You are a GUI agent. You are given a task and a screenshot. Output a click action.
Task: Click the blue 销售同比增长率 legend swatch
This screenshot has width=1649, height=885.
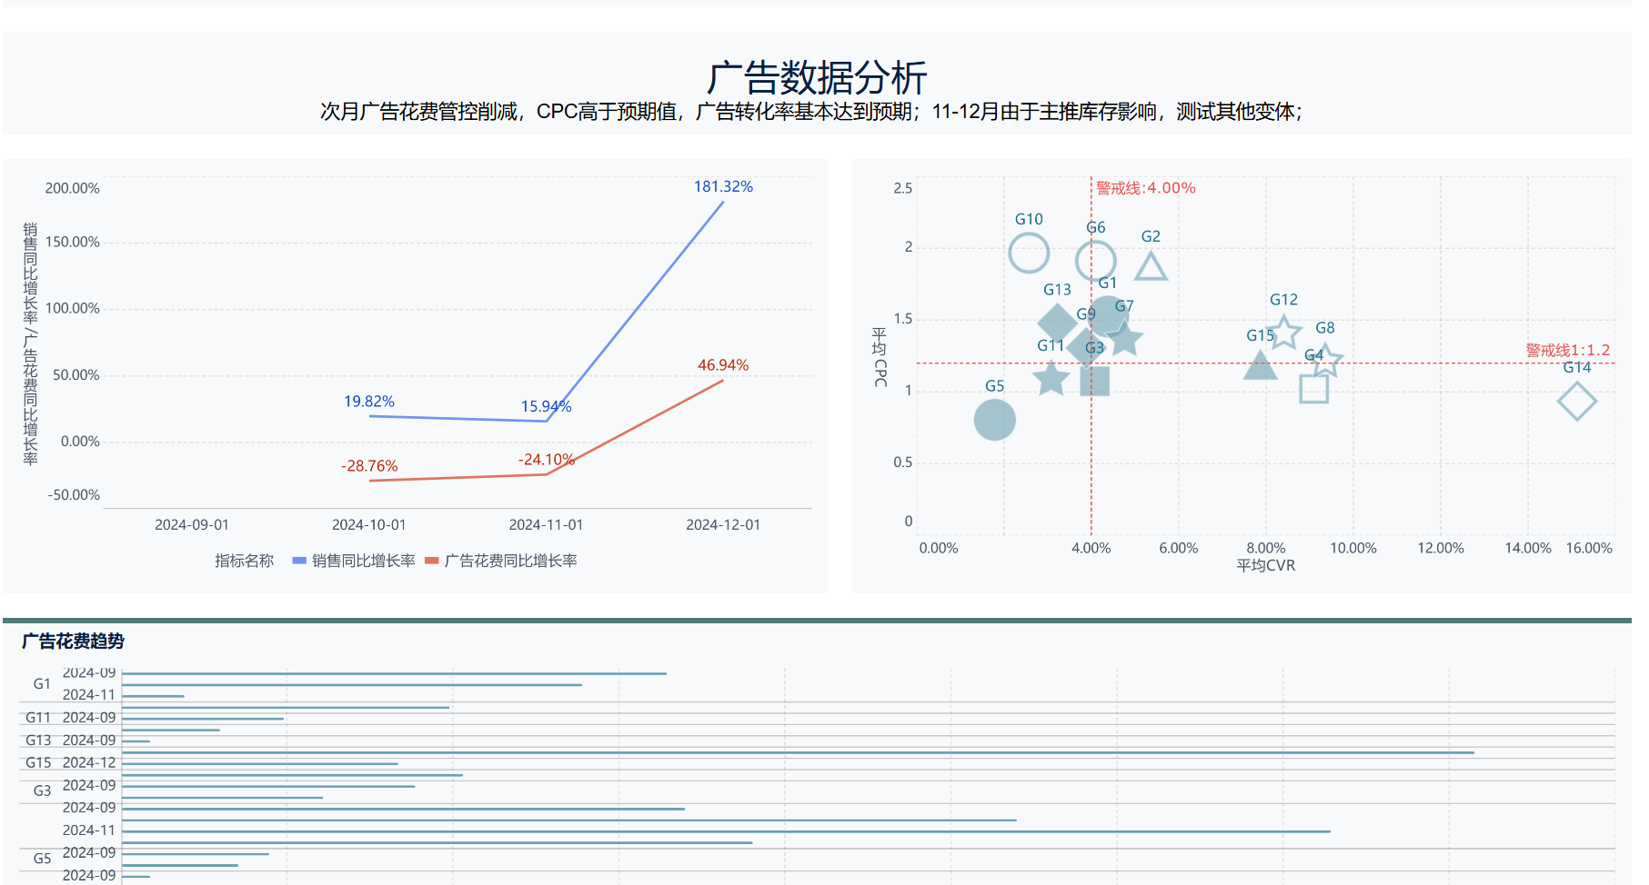[298, 562]
